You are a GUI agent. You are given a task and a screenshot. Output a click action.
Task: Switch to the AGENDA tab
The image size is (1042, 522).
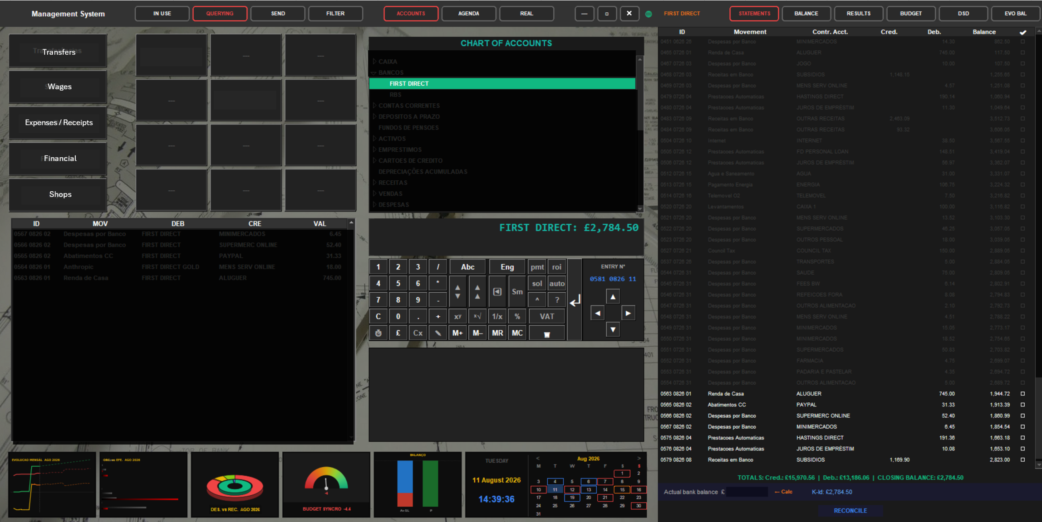point(469,14)
